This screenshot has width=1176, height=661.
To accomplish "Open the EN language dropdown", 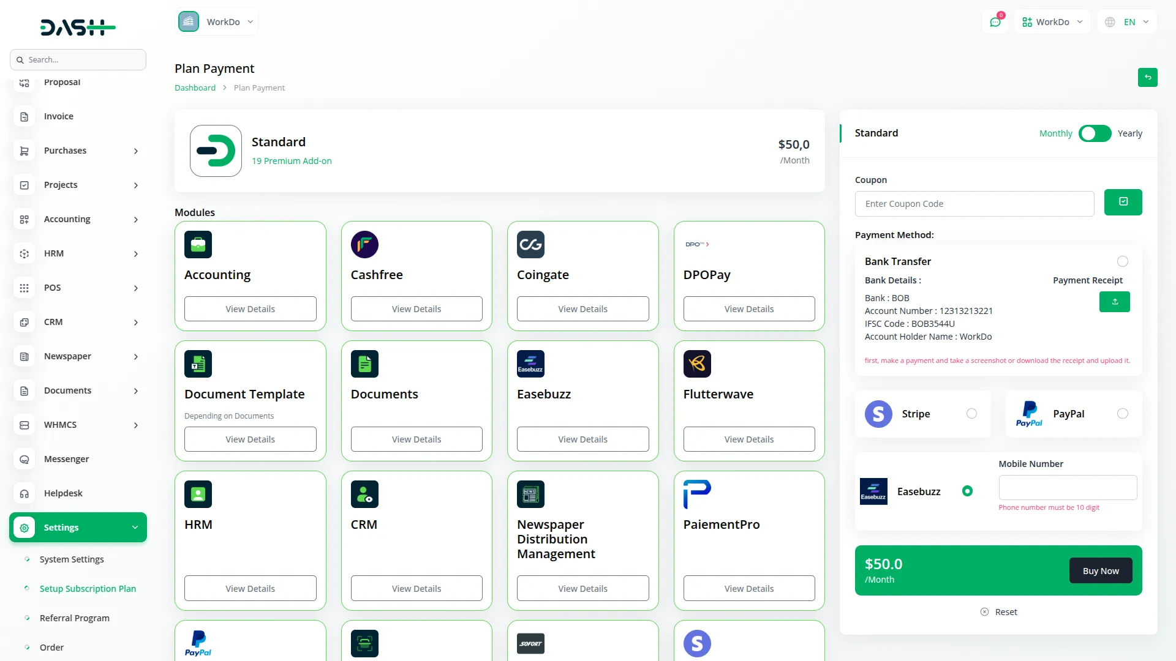I will coord(1128,22).
